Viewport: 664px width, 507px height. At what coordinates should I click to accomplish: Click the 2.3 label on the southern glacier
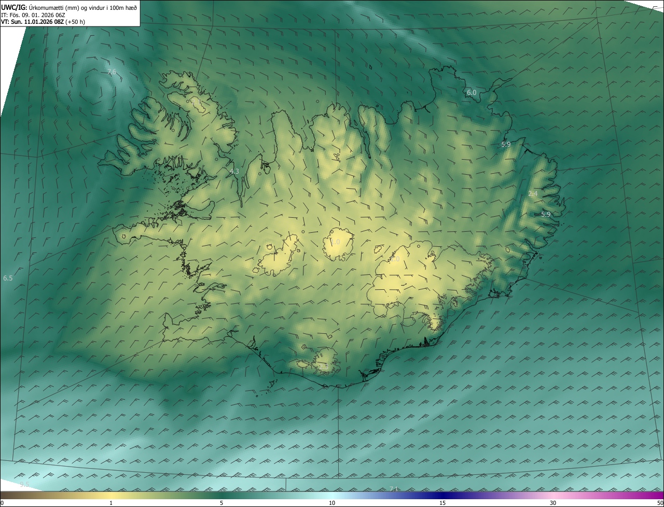pos(323,367)
